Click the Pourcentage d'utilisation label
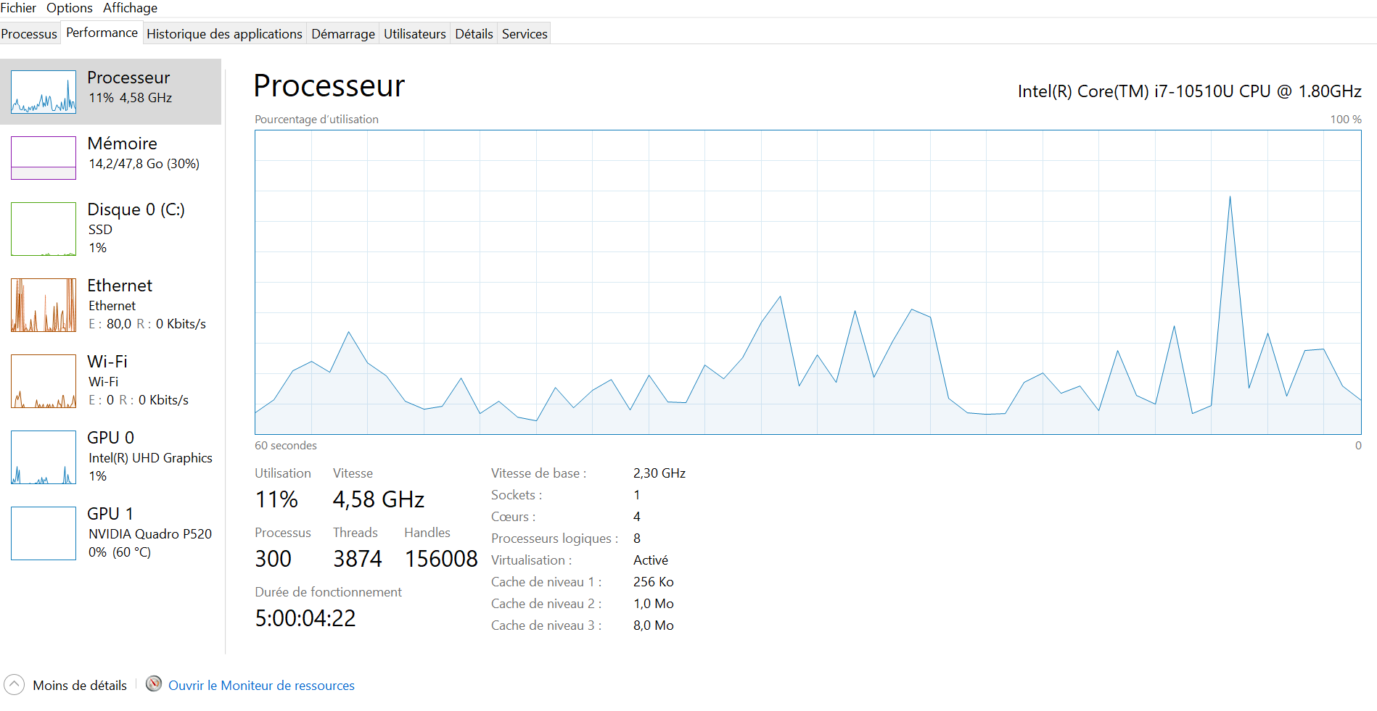The width and height of the screenshot is (1377, 711). pos(316,120)
